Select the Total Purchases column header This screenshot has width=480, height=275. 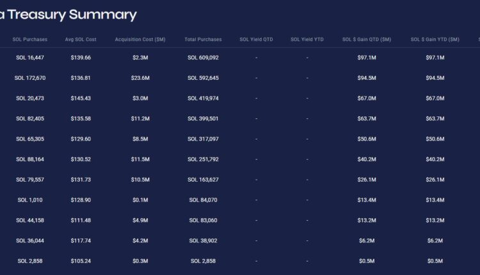click(203, 40)
